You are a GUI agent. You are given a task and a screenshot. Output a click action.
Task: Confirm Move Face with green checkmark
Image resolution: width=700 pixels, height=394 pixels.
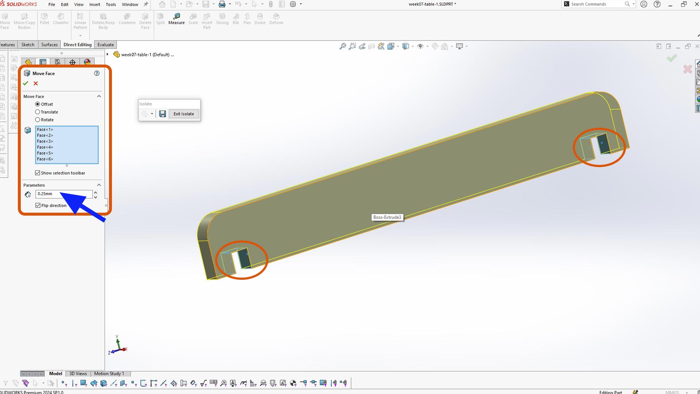(26, 84)
